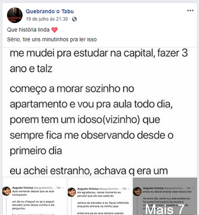Open the Quebrando o Tabu page link
The image size is (199, 215).
[x=50, y=11]
